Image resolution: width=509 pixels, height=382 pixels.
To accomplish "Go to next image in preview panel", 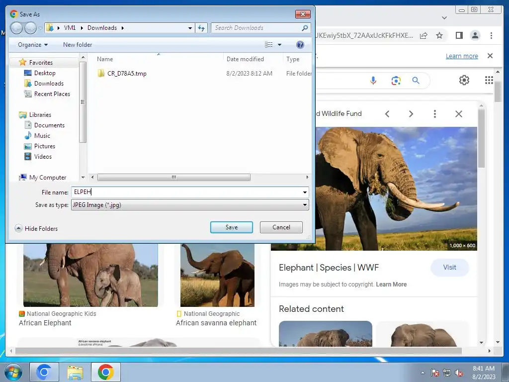I will click(411, 114).
